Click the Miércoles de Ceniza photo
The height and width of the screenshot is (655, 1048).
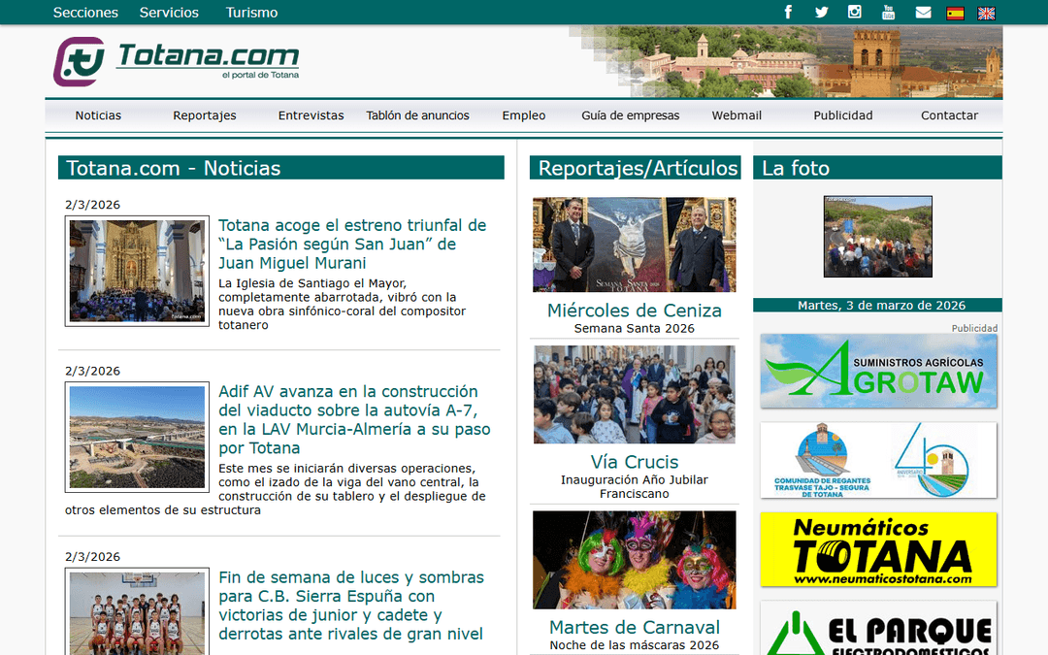coord(635,245)
